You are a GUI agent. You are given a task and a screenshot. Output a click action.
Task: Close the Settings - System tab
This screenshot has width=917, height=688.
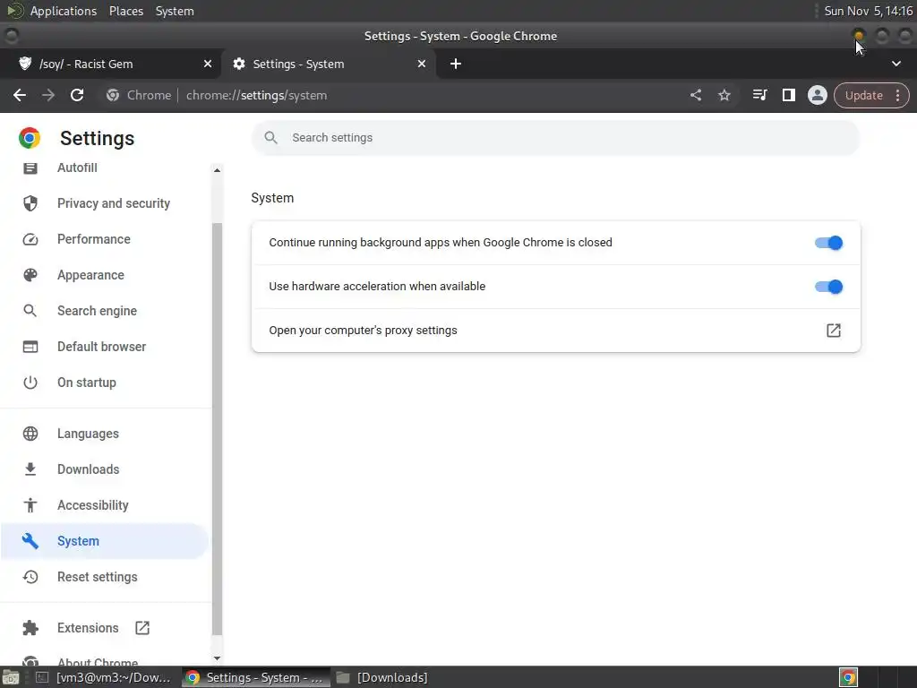(x=422, y=64)
